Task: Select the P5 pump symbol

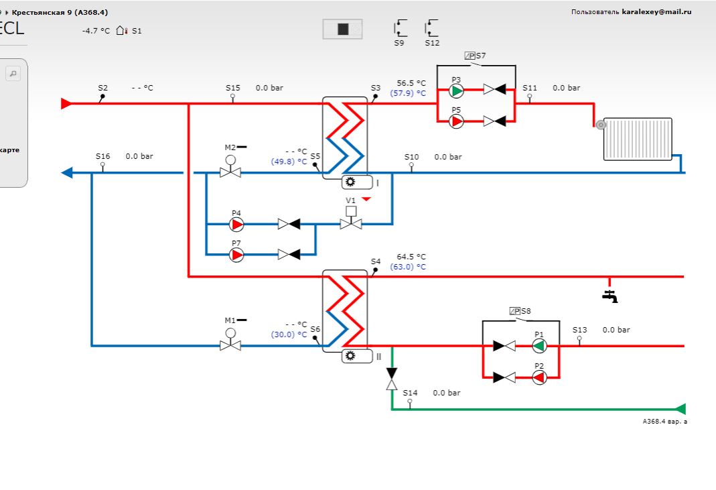Action: click(x=457, y=121)
